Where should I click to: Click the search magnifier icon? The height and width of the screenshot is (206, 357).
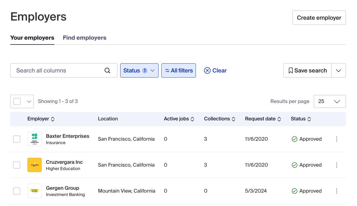point(107,70)
